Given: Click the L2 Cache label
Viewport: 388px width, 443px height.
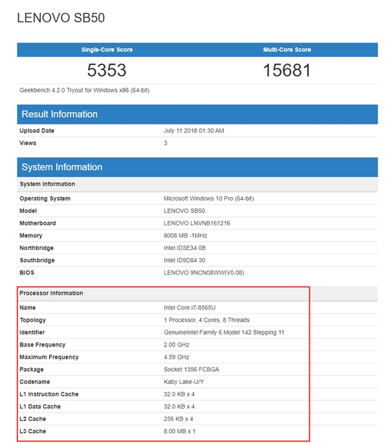Looking at the screenshot, I should point(33,419).
